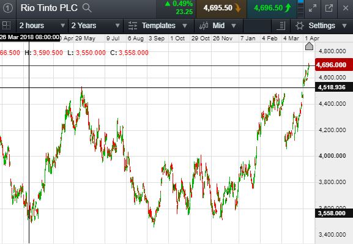Open the Settings menu
This screenshot has width=353, height=244.
(322, 26)
